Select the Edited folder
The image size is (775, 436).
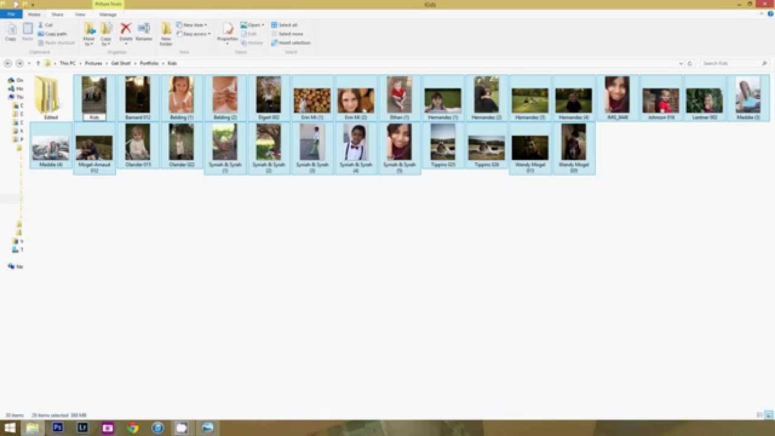[x=51, y=97]
